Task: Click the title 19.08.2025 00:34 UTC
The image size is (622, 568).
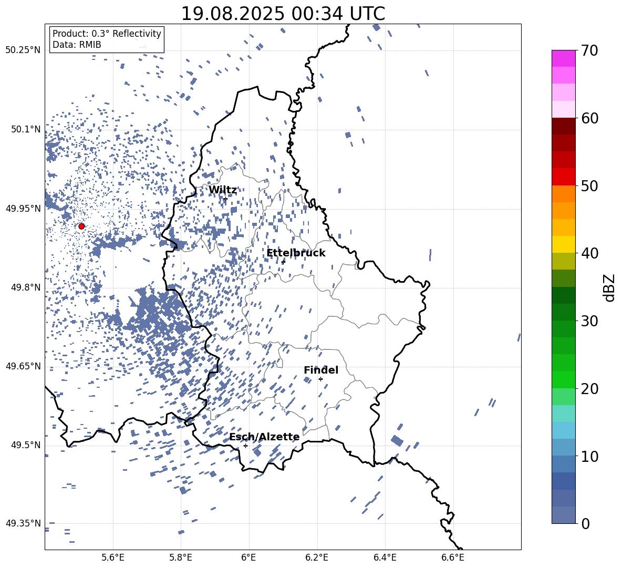Action: click(x=283, y=14)
